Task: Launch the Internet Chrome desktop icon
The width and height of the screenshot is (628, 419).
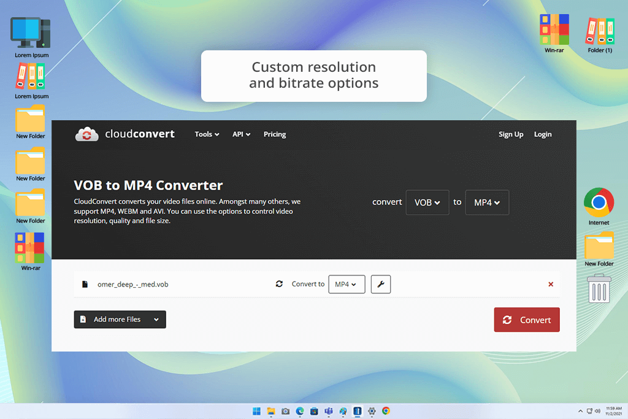Action: click(x=599, y=202)
